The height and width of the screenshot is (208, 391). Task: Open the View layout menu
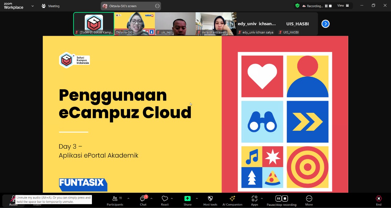pos(342,6)
